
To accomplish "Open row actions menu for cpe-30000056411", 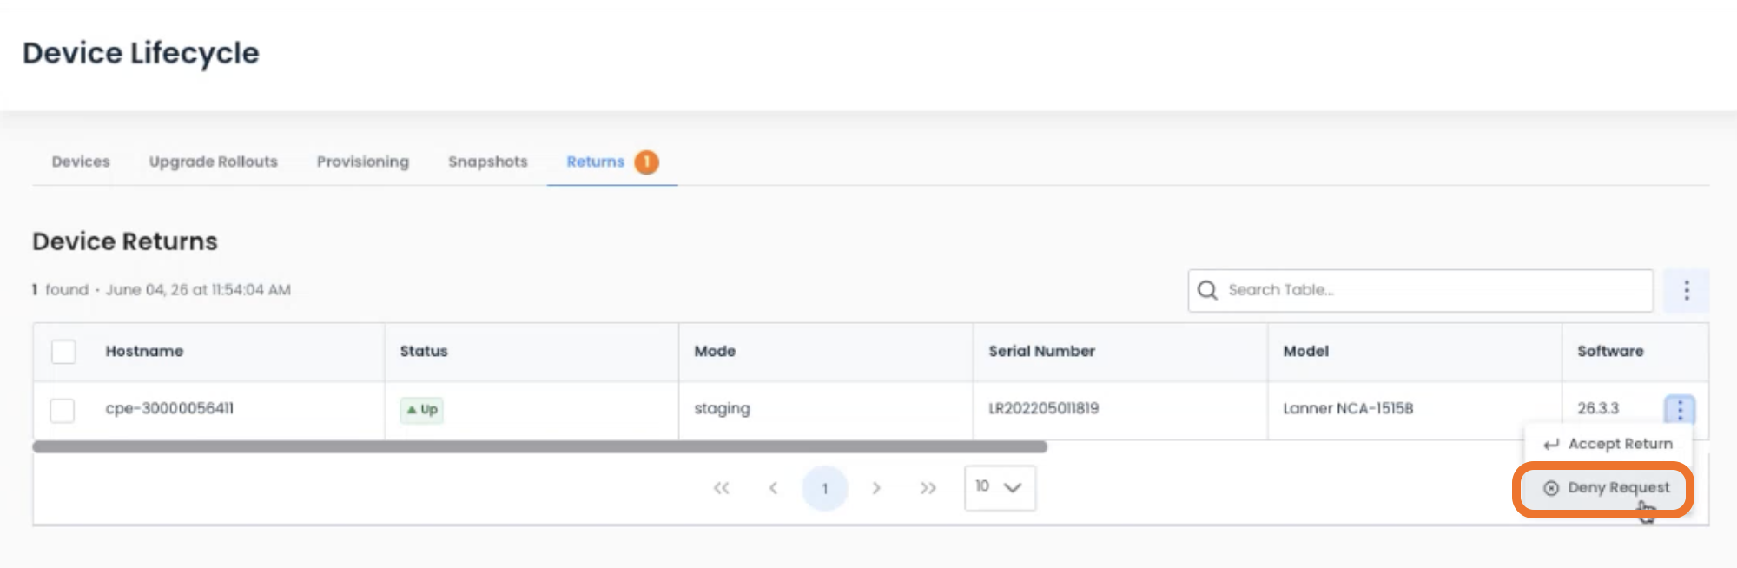I will (x=1680, y=409).
